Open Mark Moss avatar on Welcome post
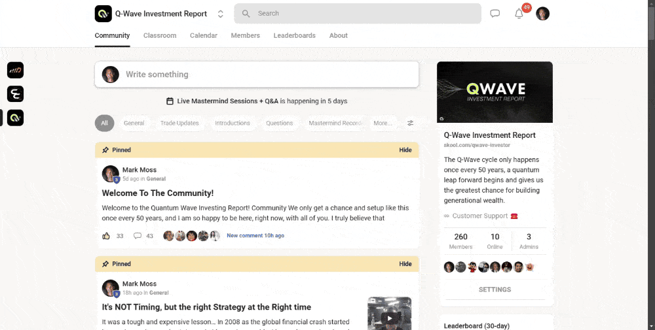 coord(110,174)
